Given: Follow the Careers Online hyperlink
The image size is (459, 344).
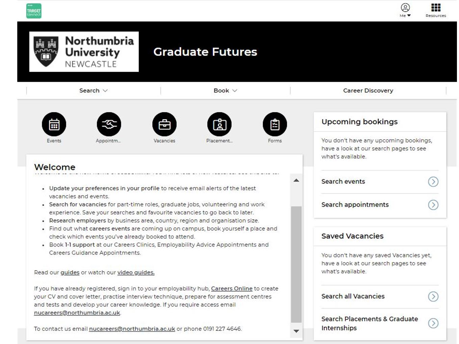Looking at the screenshot, I should tap(232, 289).
